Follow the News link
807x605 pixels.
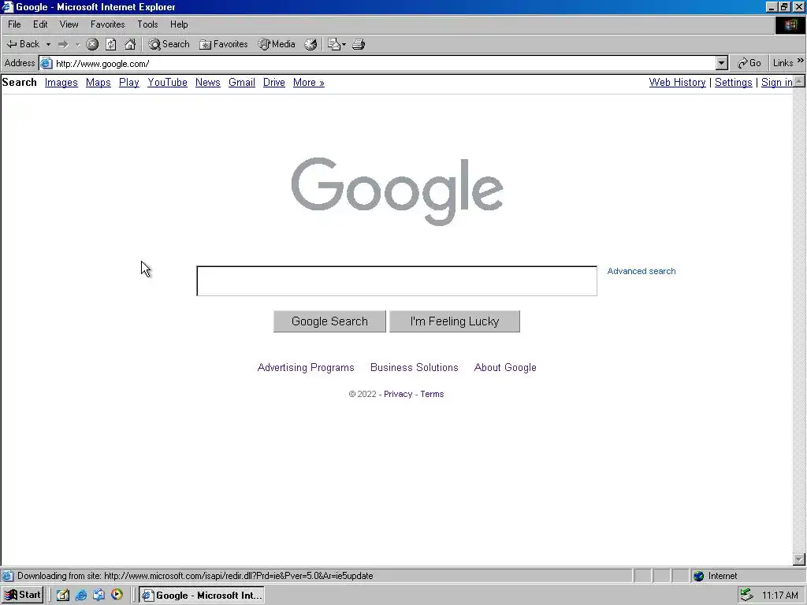(x=208, y=82)
